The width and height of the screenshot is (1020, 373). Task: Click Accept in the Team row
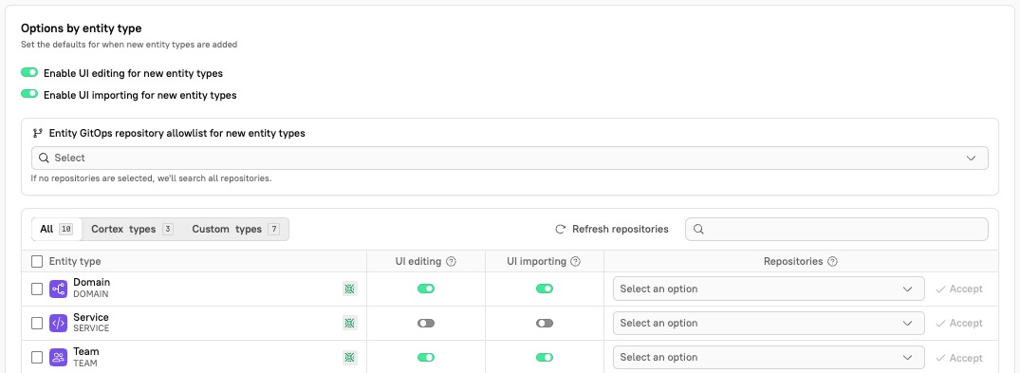(x=959, y=358)
